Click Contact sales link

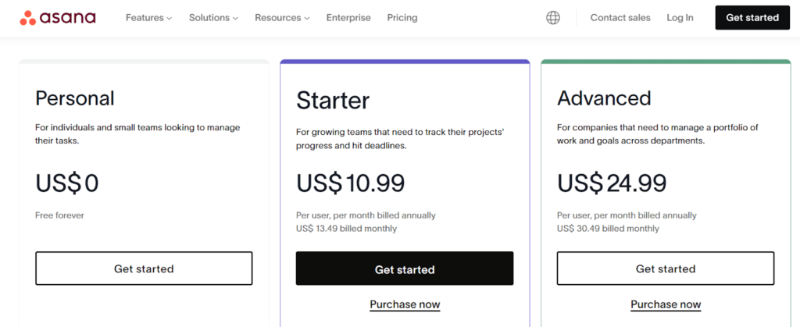pos(620,18)
